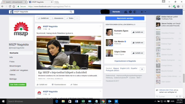
Task: Open Chrome menu three-dots icon
Action: point(182,7)
